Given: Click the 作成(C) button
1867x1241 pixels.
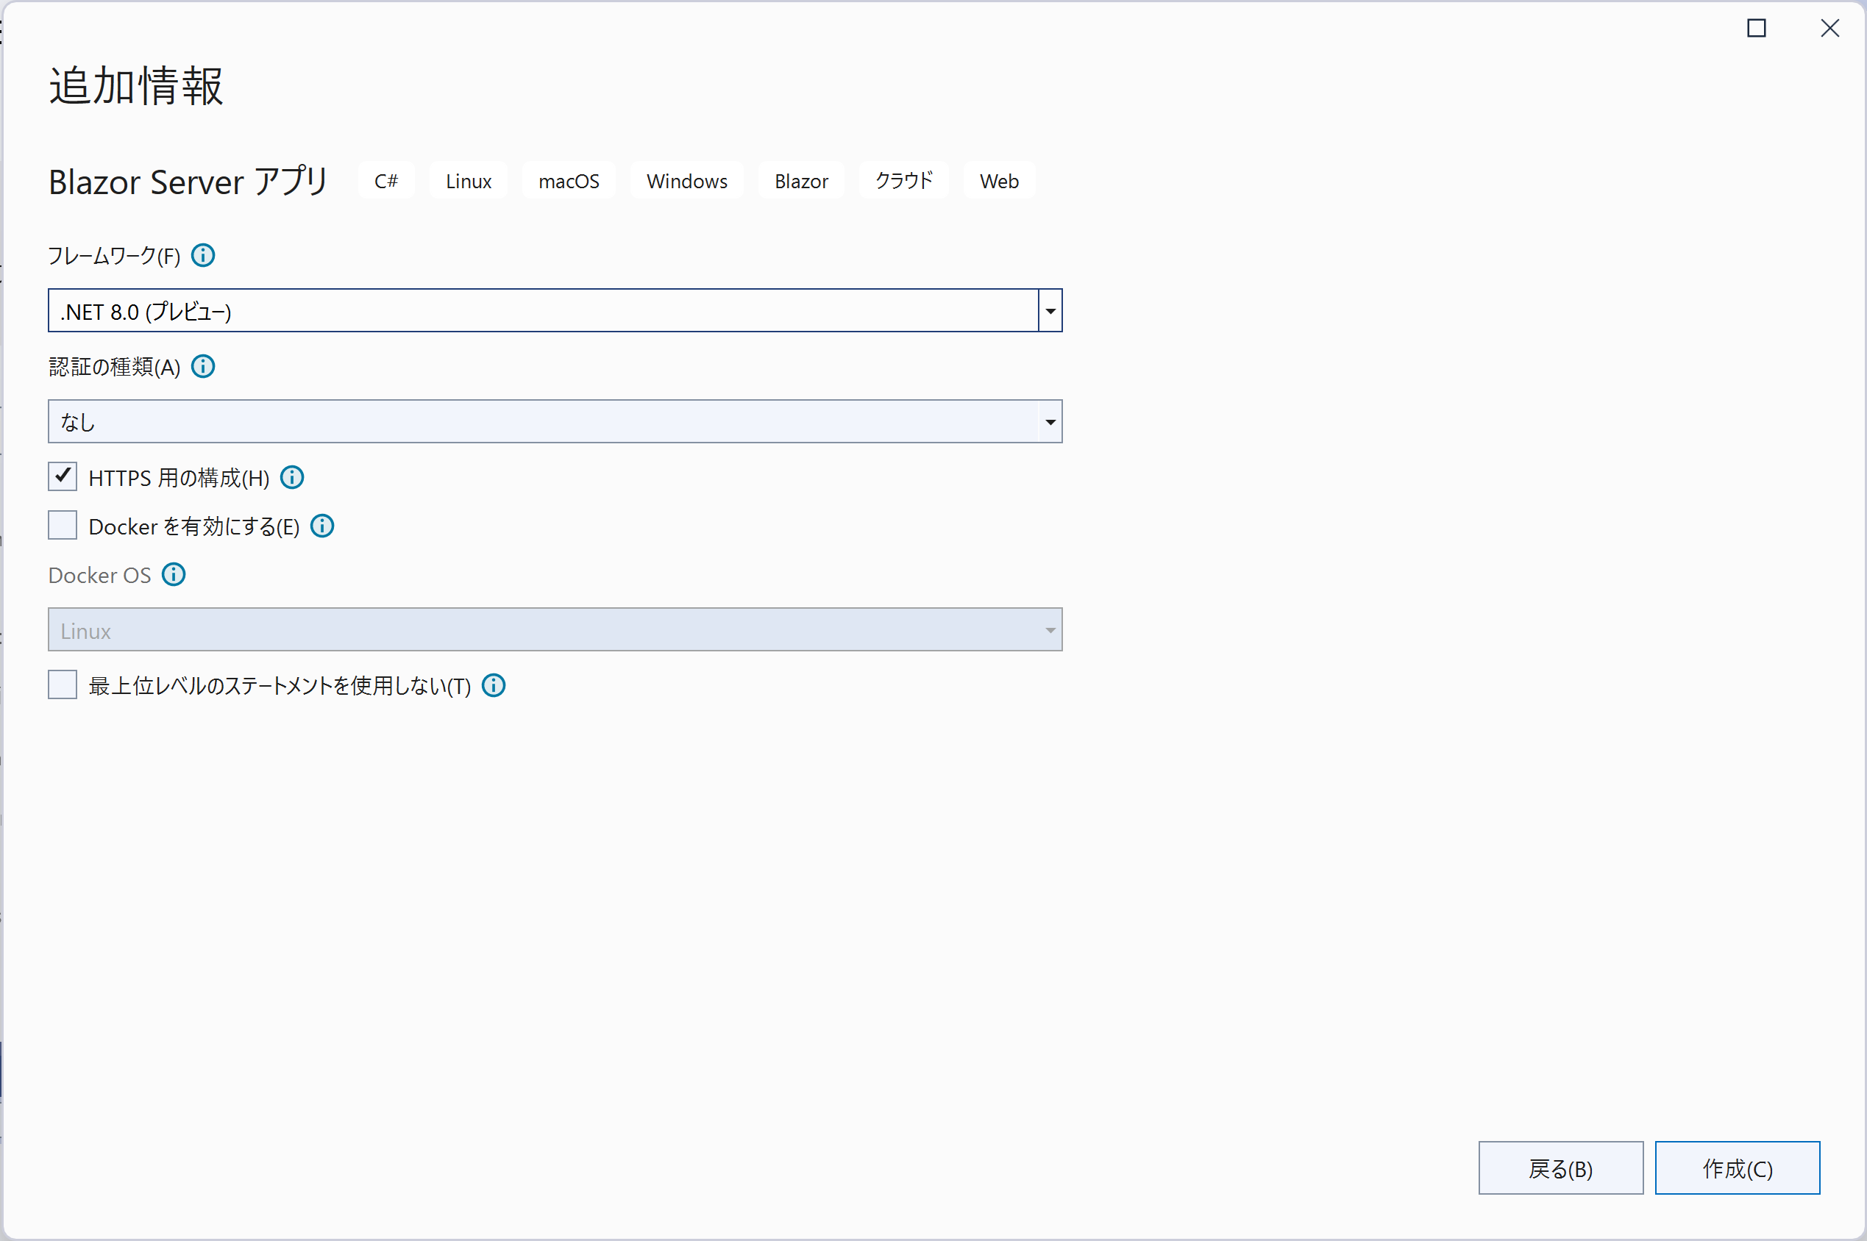Looking at the screenshot, I should pyautogui.click(x=1737, y=1168).
